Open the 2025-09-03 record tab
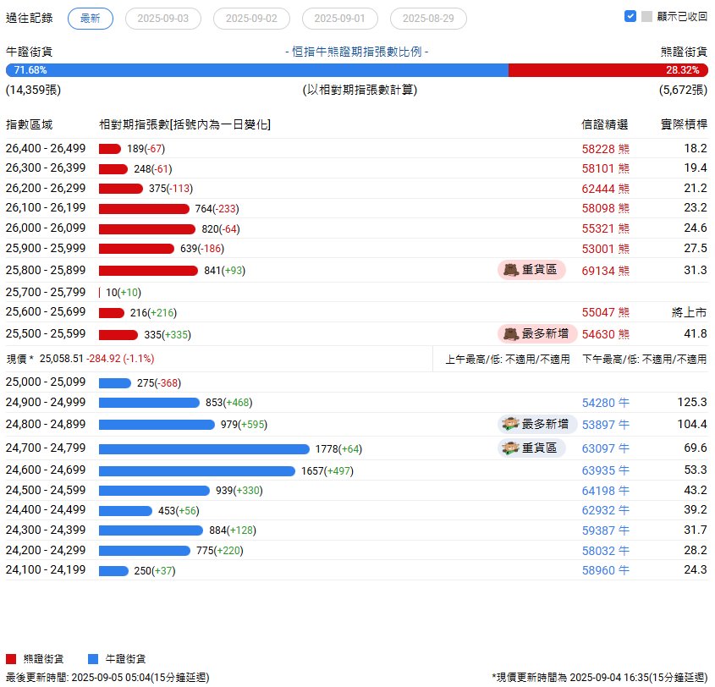The width and height of the screenshot is (715, 687). pyautogui.click(x=163, y=19)
